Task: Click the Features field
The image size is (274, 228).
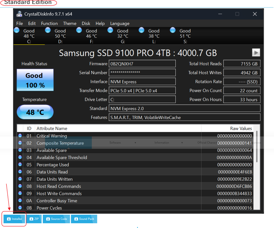Action: tap(185, 117)
